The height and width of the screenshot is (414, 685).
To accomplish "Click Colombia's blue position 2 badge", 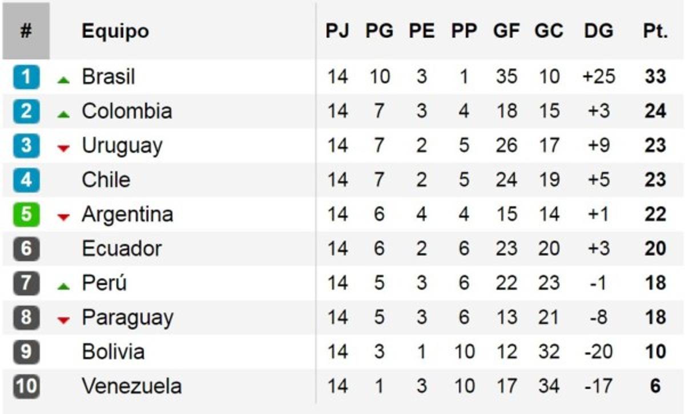I will (26, 111).
